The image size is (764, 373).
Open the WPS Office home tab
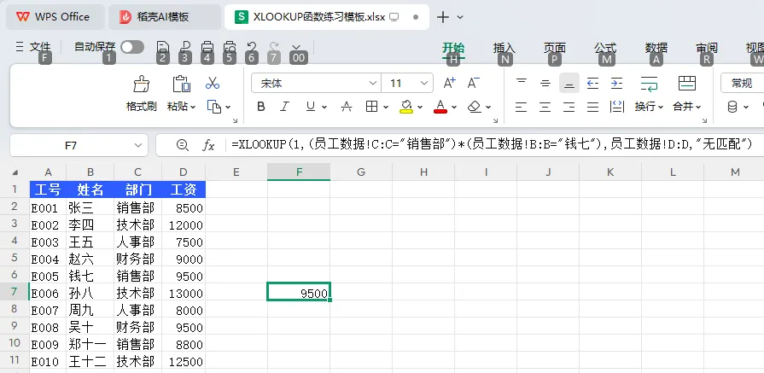[55, 17]
